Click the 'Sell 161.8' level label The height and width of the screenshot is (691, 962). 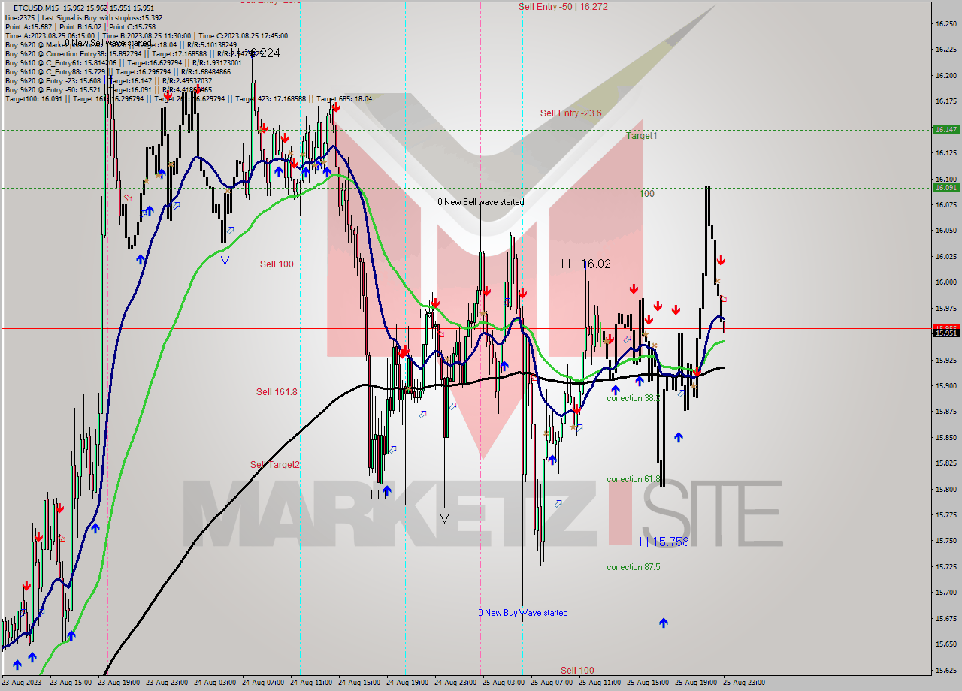277,391
